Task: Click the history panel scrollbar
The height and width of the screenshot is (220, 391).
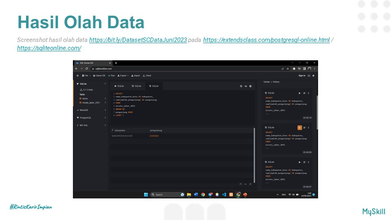Action: pos(317,112)
